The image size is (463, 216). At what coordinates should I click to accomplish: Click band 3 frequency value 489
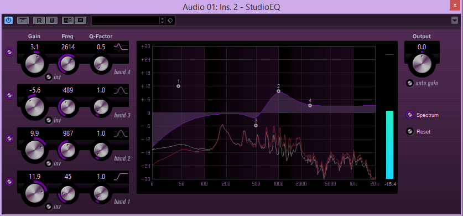pos(68,90)
